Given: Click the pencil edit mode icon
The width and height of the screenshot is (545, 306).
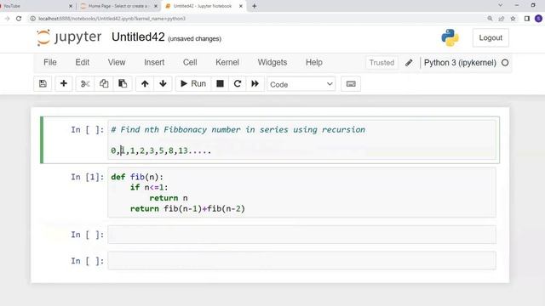Looking at the screenshot, I should click(x=409, y=63).
